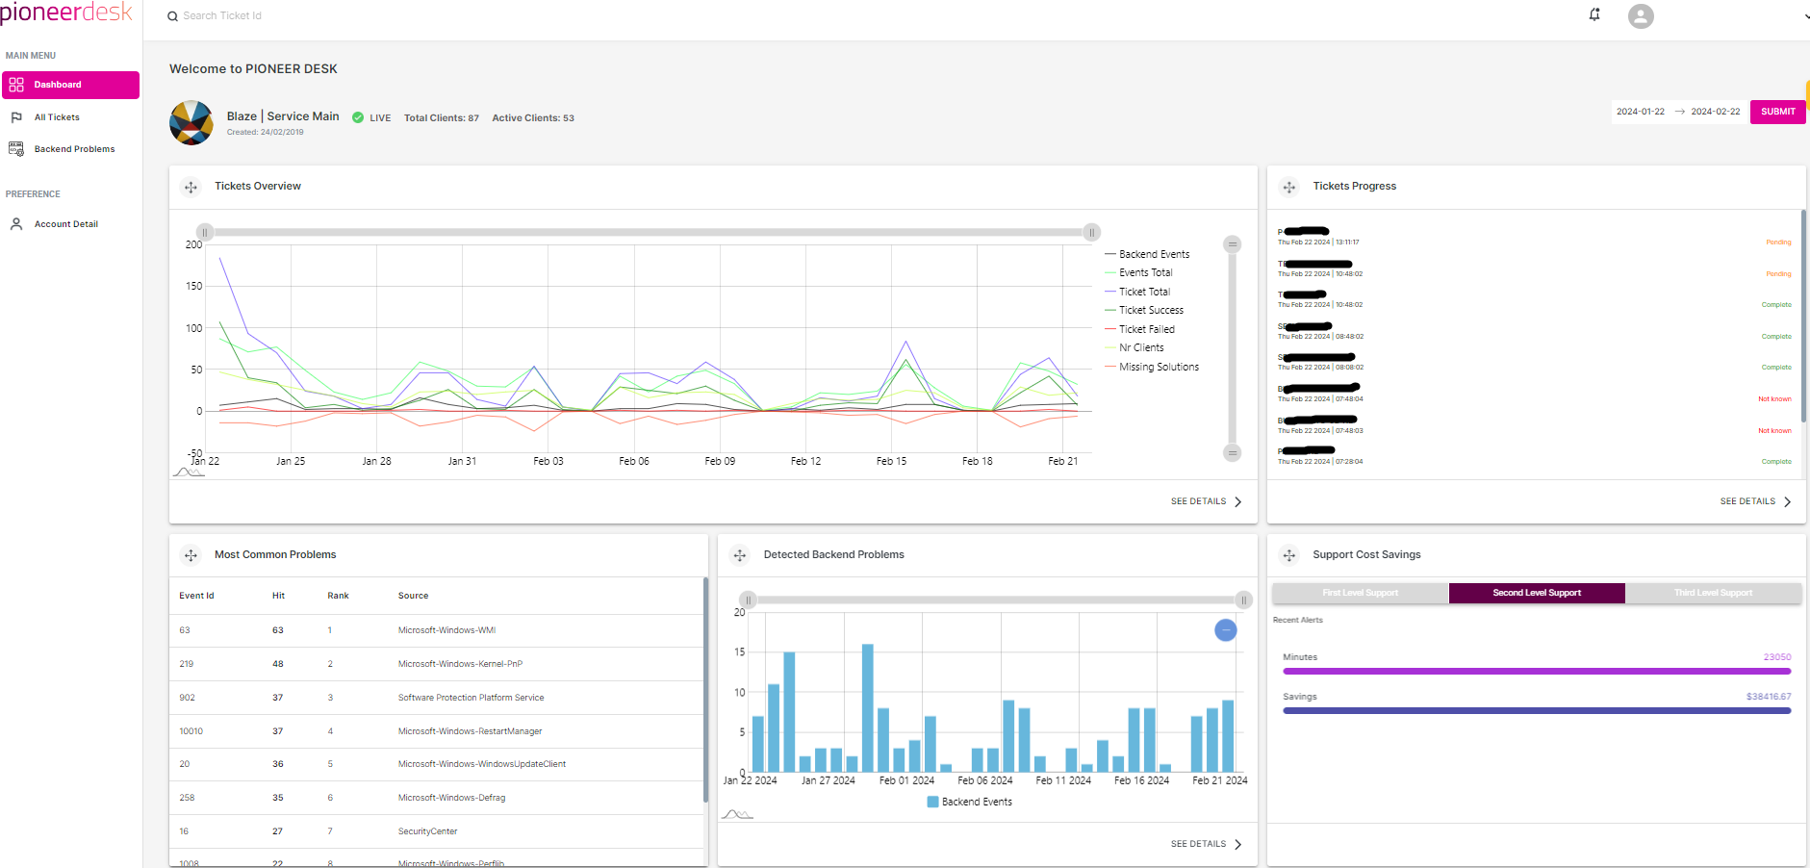1810x868 pixels.
Task: Click the Source column header
Action: click(413, 596)
